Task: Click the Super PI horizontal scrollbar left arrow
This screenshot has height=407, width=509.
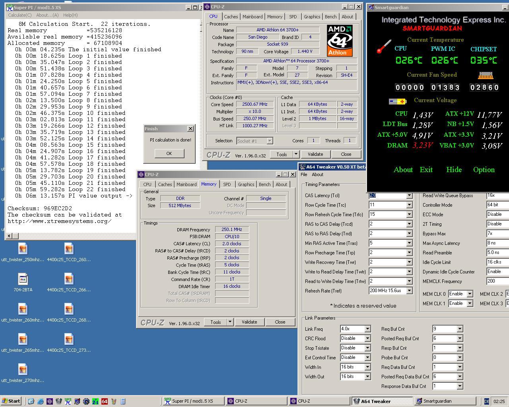Action: point(9,236)
